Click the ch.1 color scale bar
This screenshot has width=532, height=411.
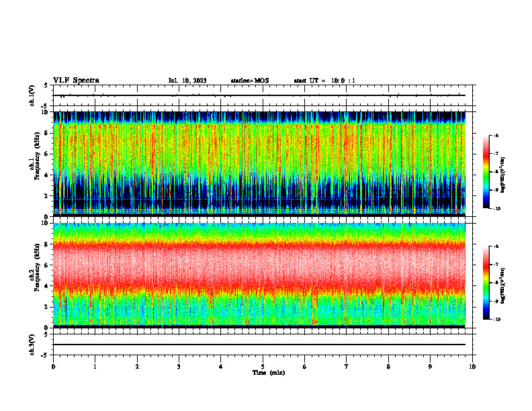[486, 172]
